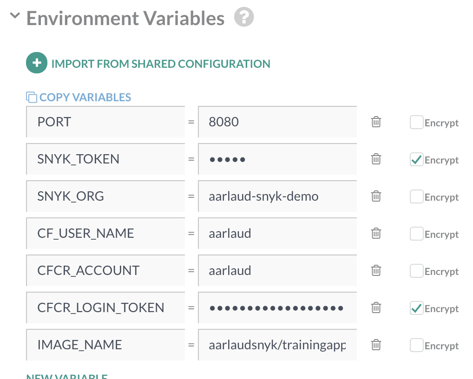
Task: Click the green plus import icon
Action: tap(37, 63)
